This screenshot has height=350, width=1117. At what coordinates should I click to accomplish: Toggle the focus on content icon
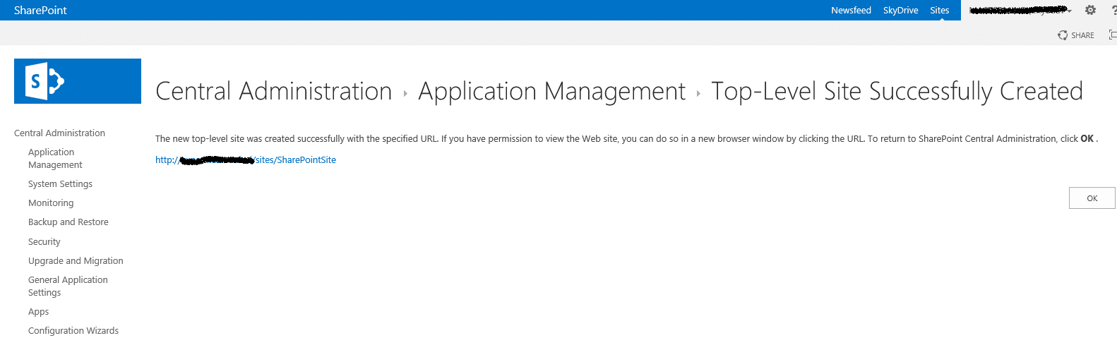pyautogui.click(x=1113, y=35)
